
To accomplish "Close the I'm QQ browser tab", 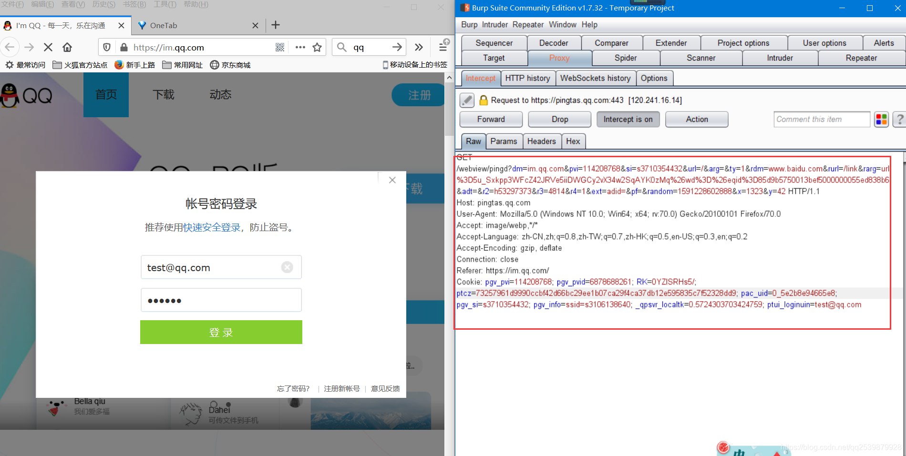I will (121, 26).
